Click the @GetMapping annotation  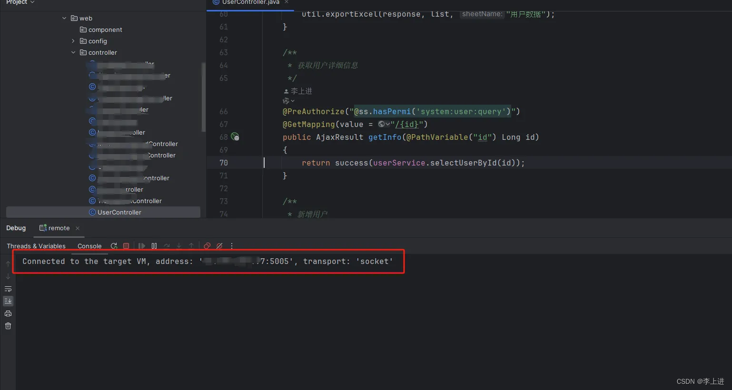[x=309, y=124]
